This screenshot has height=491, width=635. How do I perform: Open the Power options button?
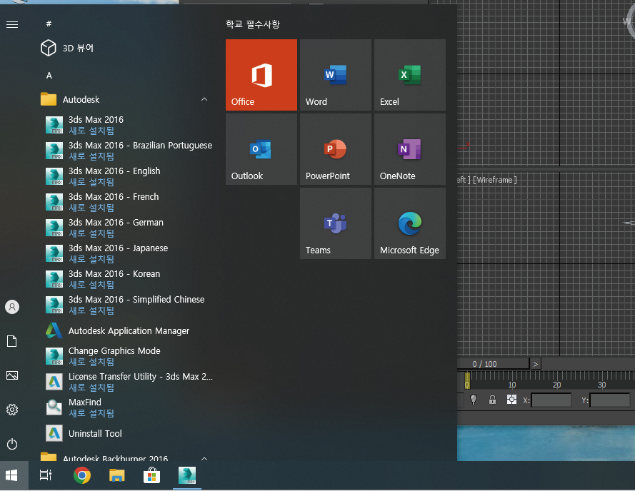coord(12,444)
